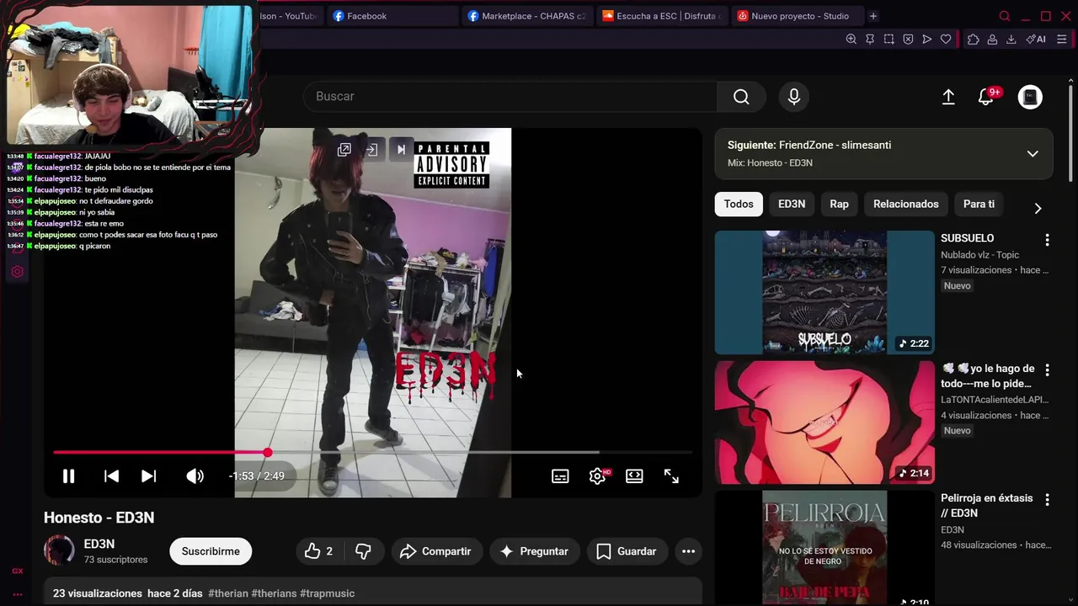This screenshot has height=606, width=1078.
Task: Open options for Pelirroja en éxtasis video
Action: click(x=1047, y=499)
